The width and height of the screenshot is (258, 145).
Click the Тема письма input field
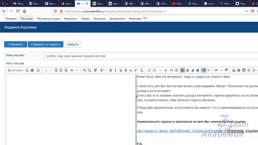(152, 56)
